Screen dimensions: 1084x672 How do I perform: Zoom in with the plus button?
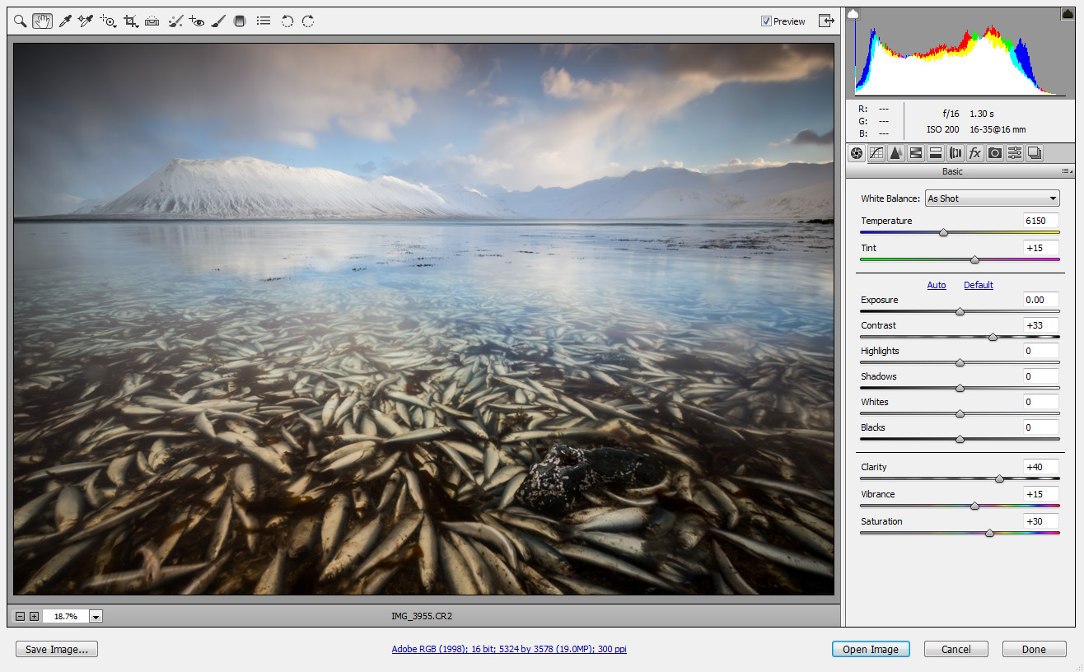[34, 616]
